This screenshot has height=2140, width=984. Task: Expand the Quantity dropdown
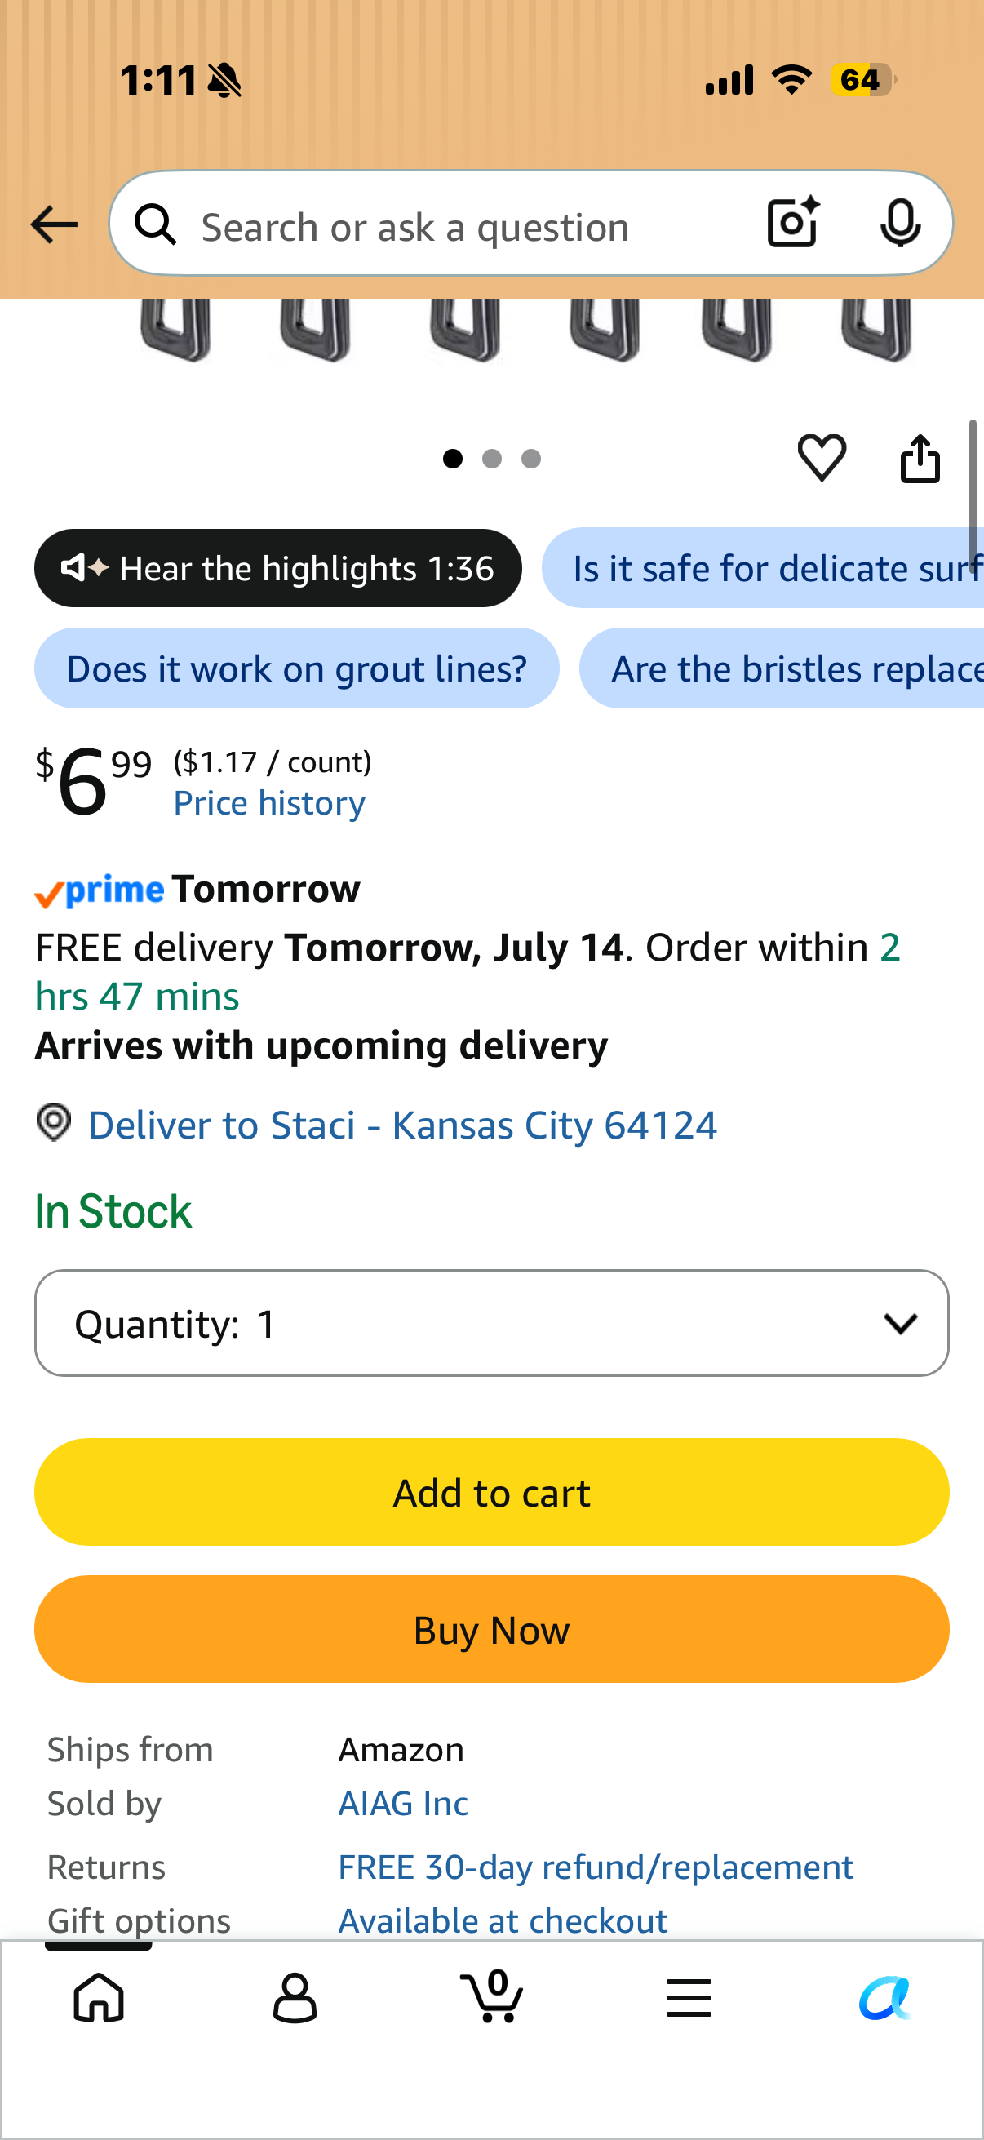coord(491,1322)
